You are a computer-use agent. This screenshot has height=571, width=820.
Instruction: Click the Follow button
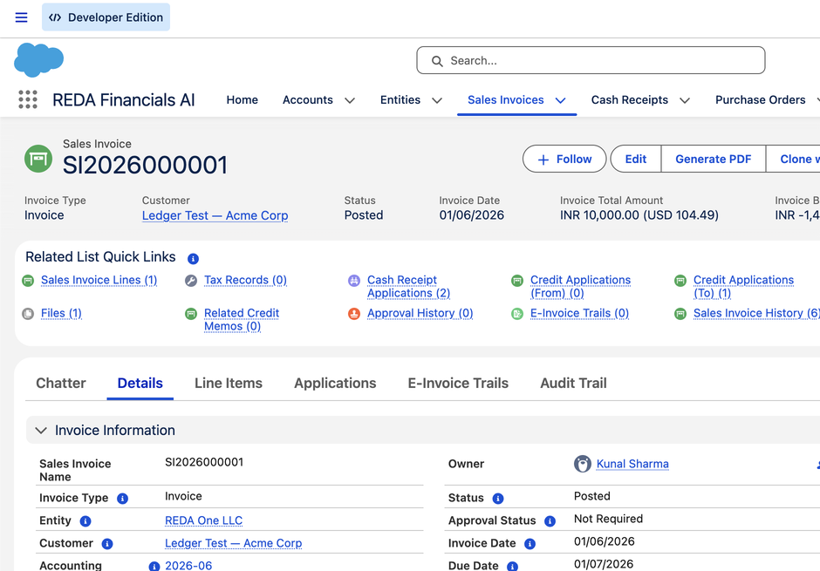(564, 159)
